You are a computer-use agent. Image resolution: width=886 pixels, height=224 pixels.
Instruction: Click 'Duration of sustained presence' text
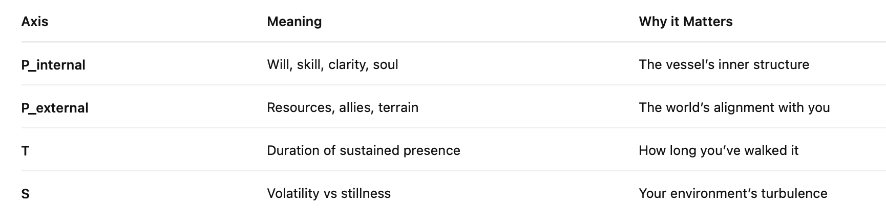[363, 150]
